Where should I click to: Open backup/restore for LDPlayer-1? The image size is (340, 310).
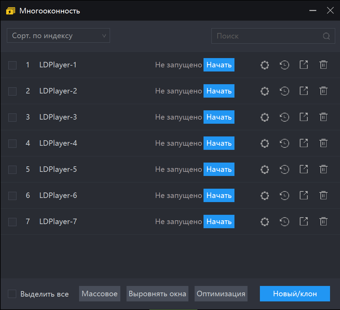(x=284, y=65)
